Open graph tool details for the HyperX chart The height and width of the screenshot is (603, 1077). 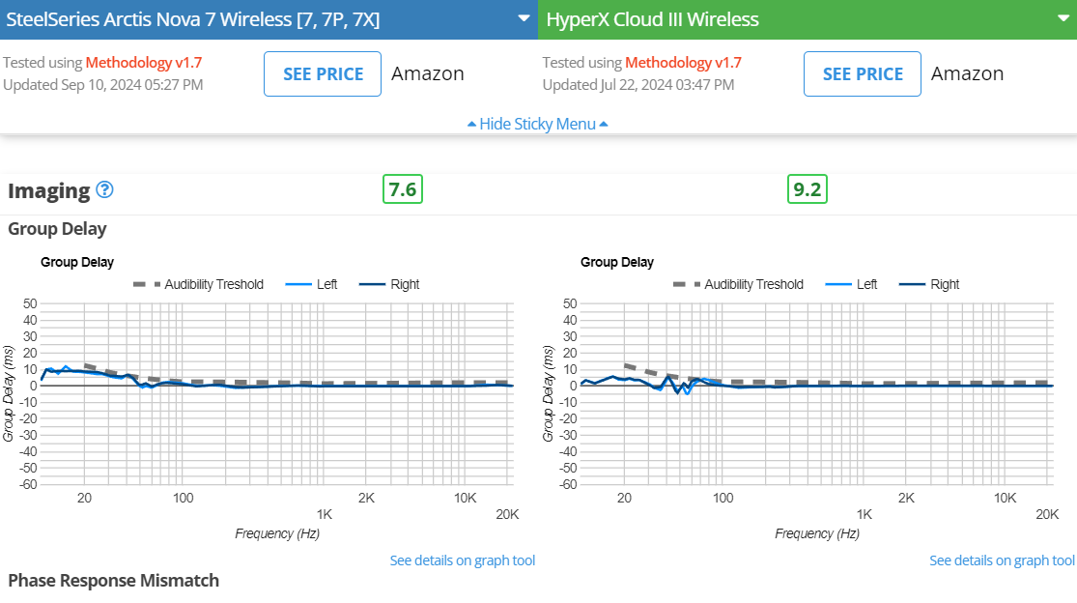[x=1002, y=560]
